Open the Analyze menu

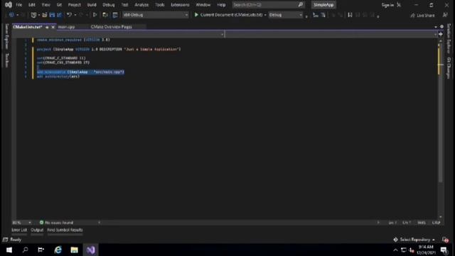pos(141,5)
